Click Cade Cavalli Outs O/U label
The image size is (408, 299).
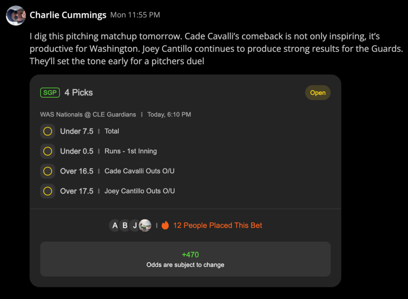[x=139, y=171]
